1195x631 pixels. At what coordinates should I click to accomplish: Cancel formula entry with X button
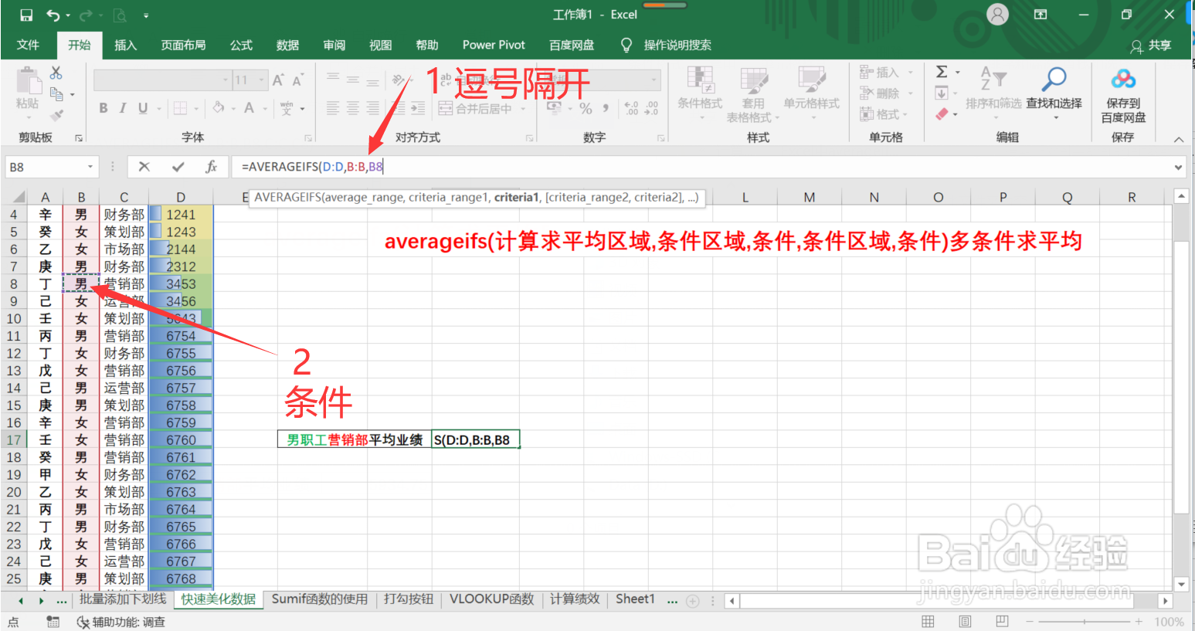click(144, 166)
